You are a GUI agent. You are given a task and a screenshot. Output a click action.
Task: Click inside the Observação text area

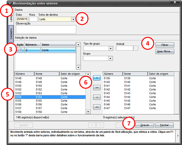[x=46, y=30]
